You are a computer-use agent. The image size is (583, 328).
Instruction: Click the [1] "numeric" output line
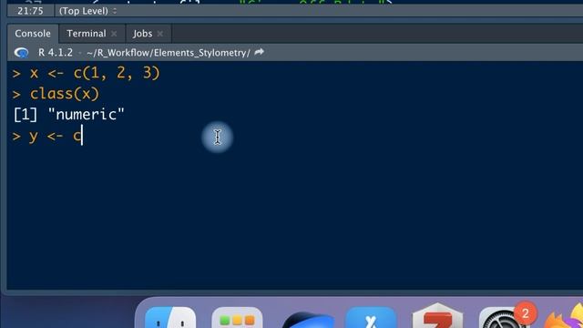point(69,115)
